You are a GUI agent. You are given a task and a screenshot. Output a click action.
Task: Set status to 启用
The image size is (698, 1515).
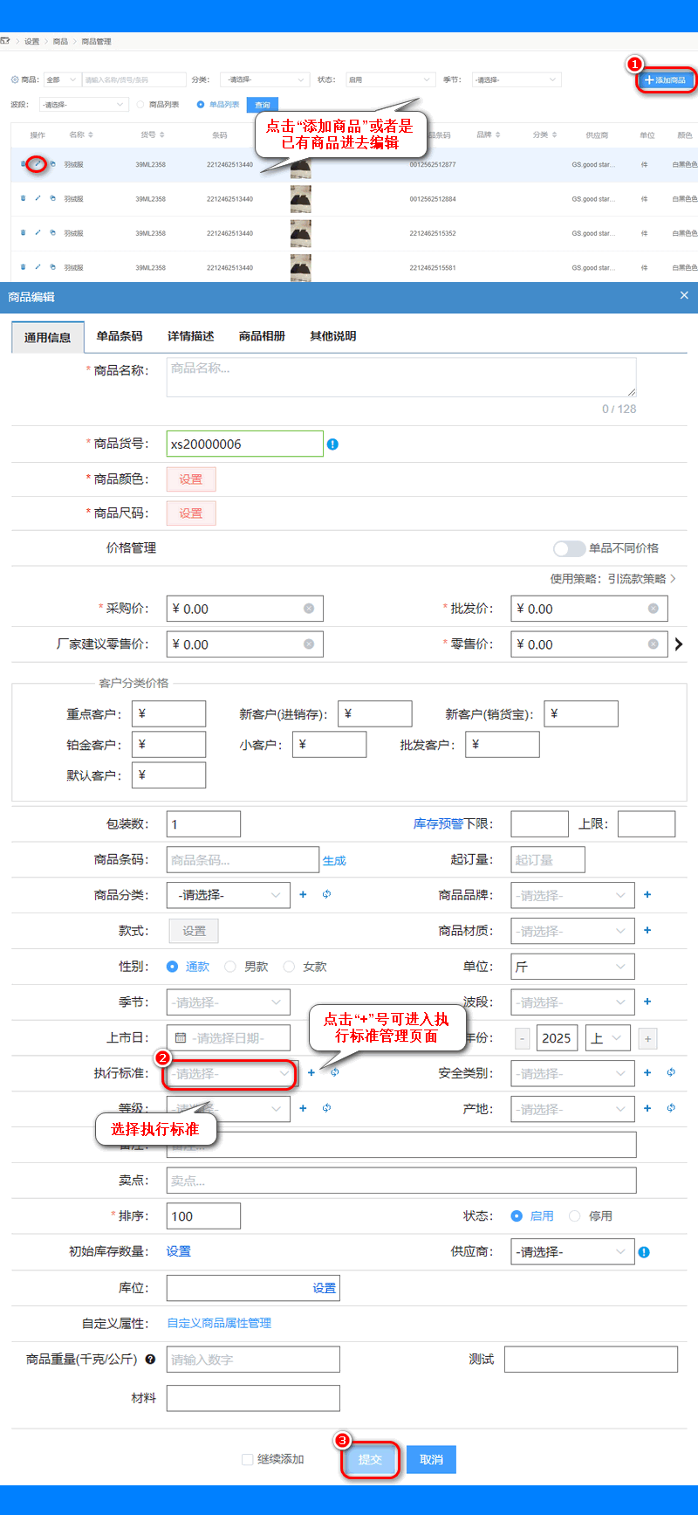(x=517, y=1216)
